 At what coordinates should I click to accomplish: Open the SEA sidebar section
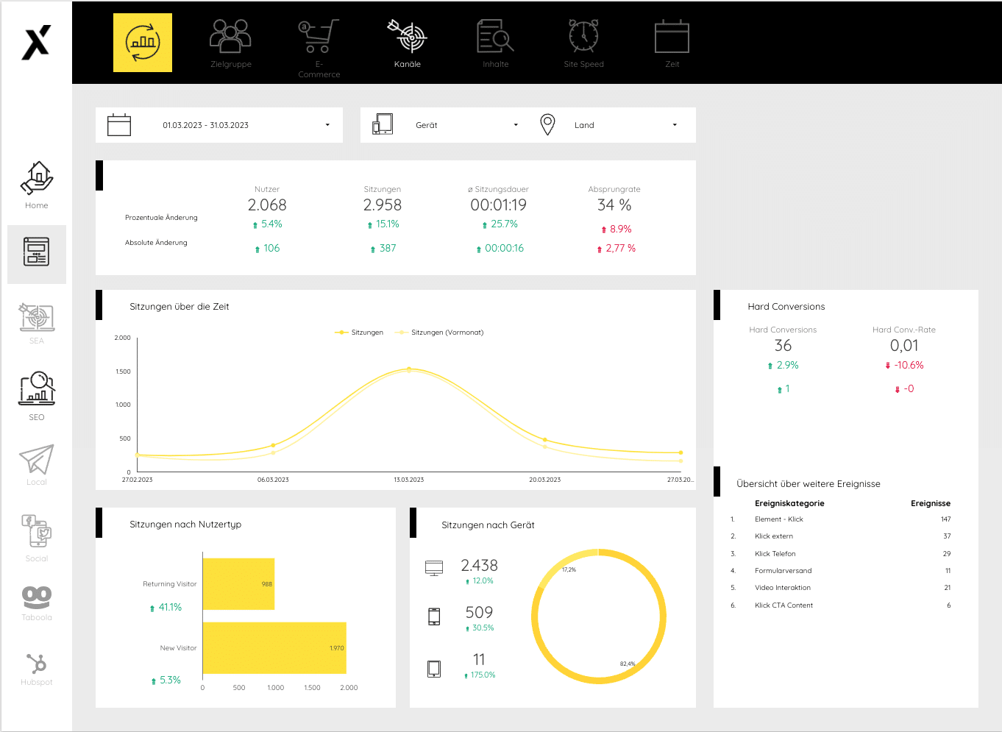click(37, 324)
